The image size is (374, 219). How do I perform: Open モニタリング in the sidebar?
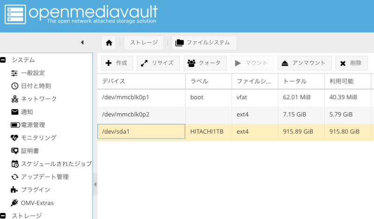pos(34,138)
